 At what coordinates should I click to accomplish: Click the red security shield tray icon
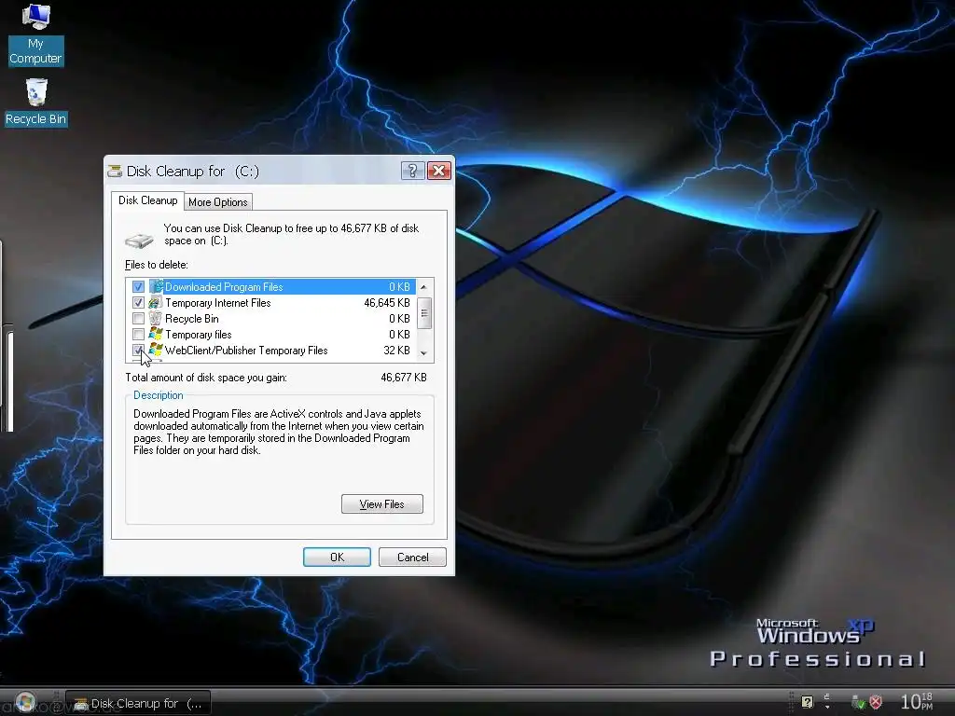click(x=876, y=703)
